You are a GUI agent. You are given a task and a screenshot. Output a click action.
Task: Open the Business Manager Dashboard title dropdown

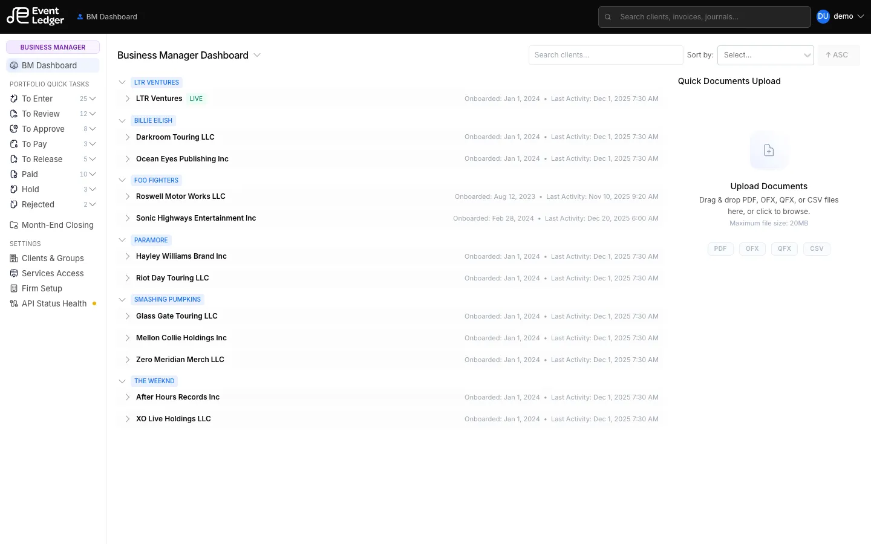pos(257,55)
